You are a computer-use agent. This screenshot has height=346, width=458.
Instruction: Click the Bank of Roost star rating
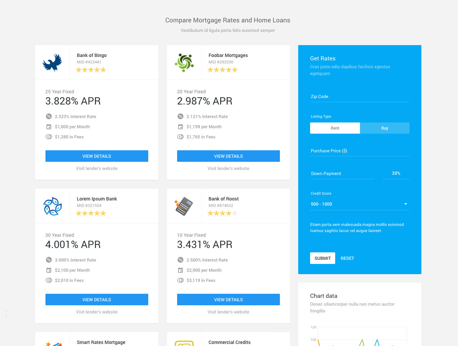[x=223, y=213]
